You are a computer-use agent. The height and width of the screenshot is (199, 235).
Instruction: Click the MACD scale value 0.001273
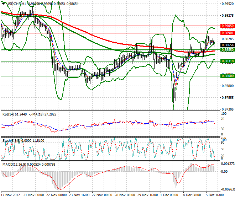pos(227,164)
